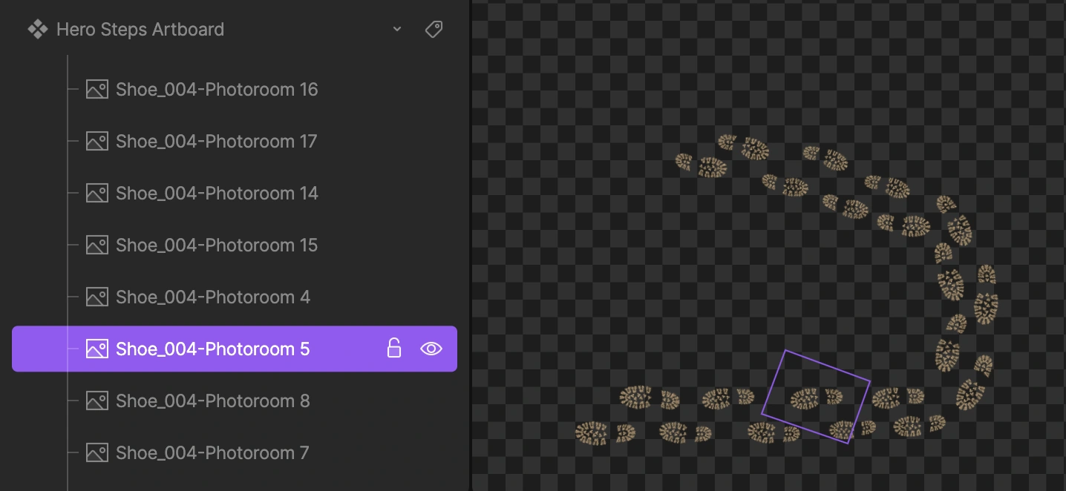Image resolution: width=1066 pixels, height=491 pixels.
Task: Click image icon of Shoe_004-Photoroom 8
Action: [97, 401]
